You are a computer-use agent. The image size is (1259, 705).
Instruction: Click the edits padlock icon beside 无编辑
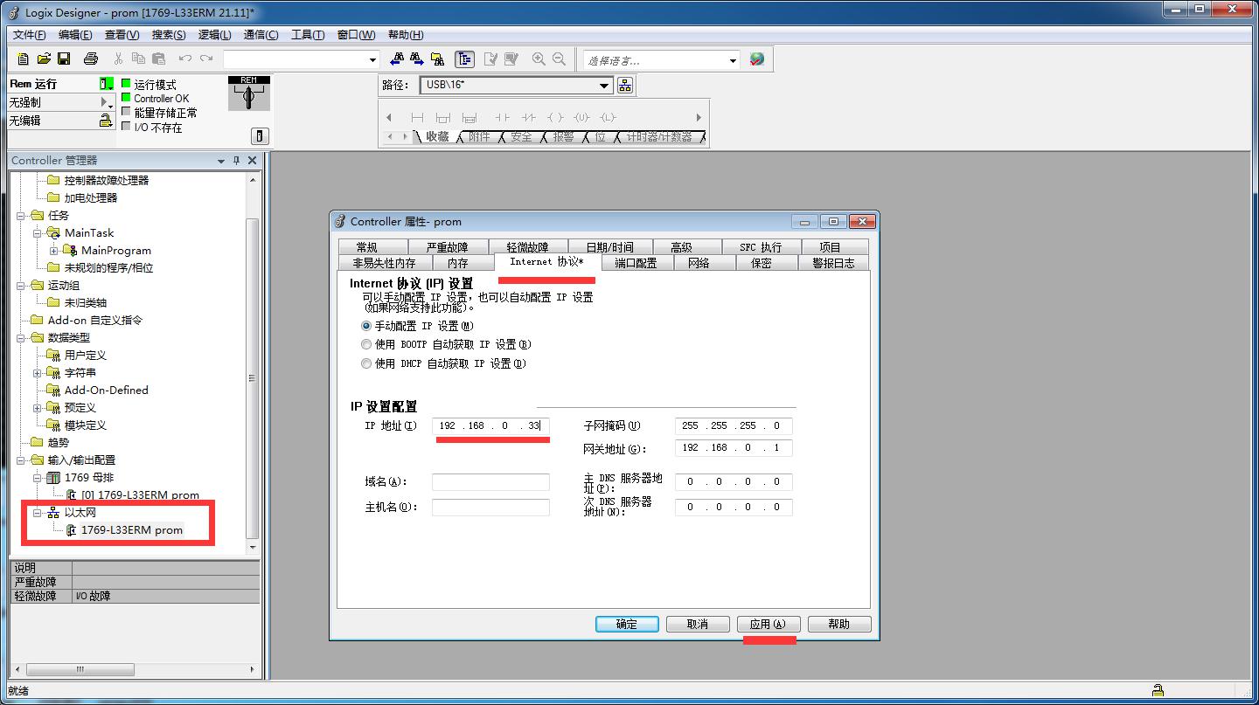106,121
